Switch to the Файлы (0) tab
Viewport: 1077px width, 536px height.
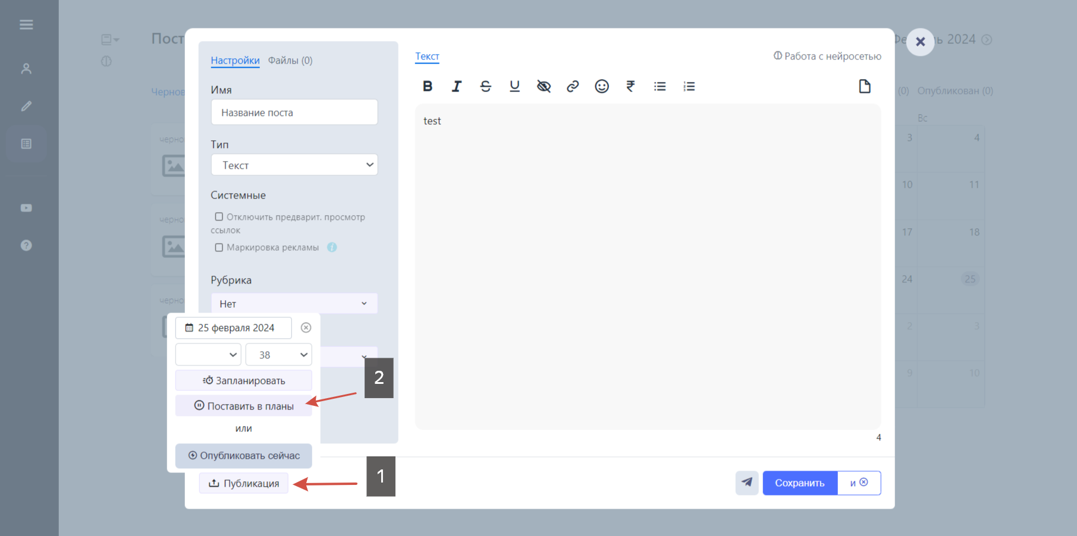click(x=290, y=60)
